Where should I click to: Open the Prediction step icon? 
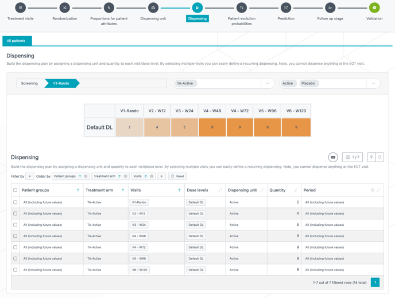[286, 8]
